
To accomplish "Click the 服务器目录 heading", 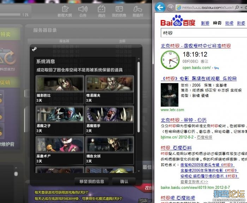I will [x=45, y=30].
